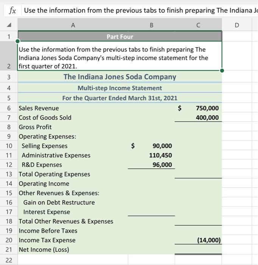Screen dimensions: 258x265
Task: Select column A header
Action: [73, 25]
